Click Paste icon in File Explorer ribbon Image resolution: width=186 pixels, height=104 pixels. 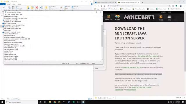[13, 8]
